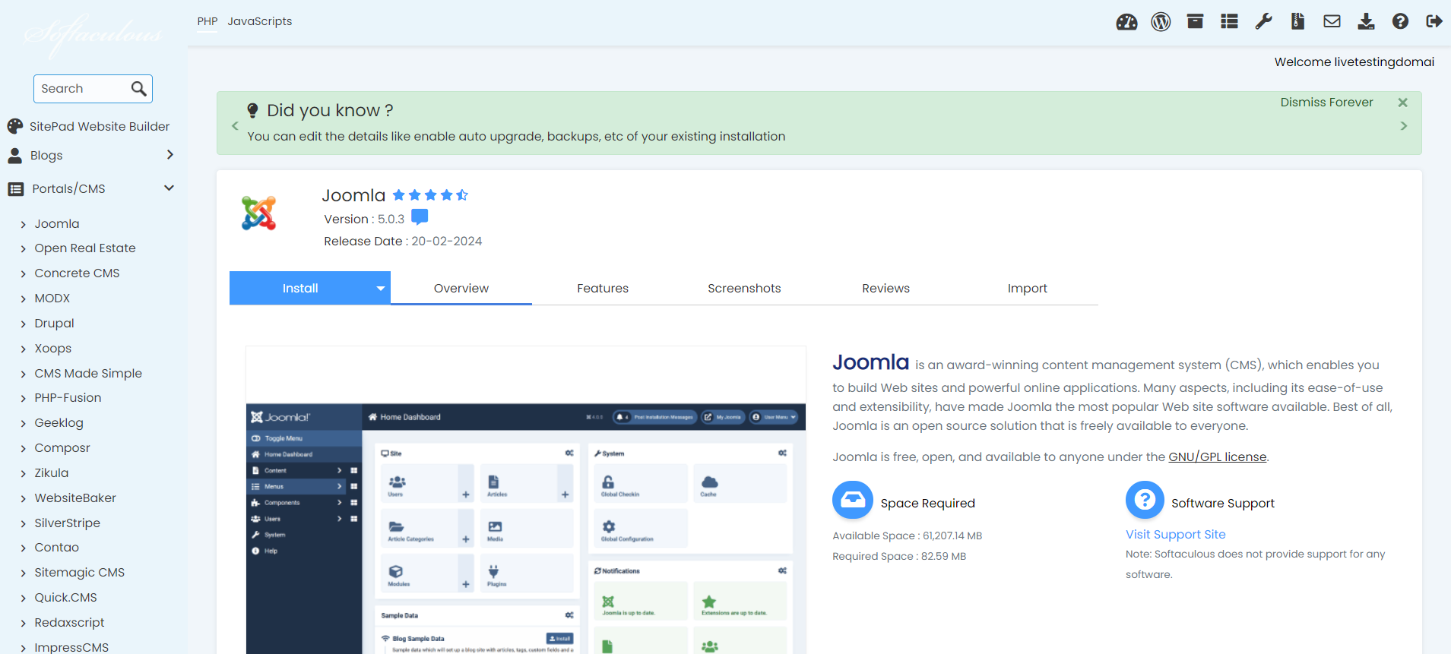Open the control panel dashboard gauge icon
This screenshot has width=1451, height=654.
tap(1126, 22)
